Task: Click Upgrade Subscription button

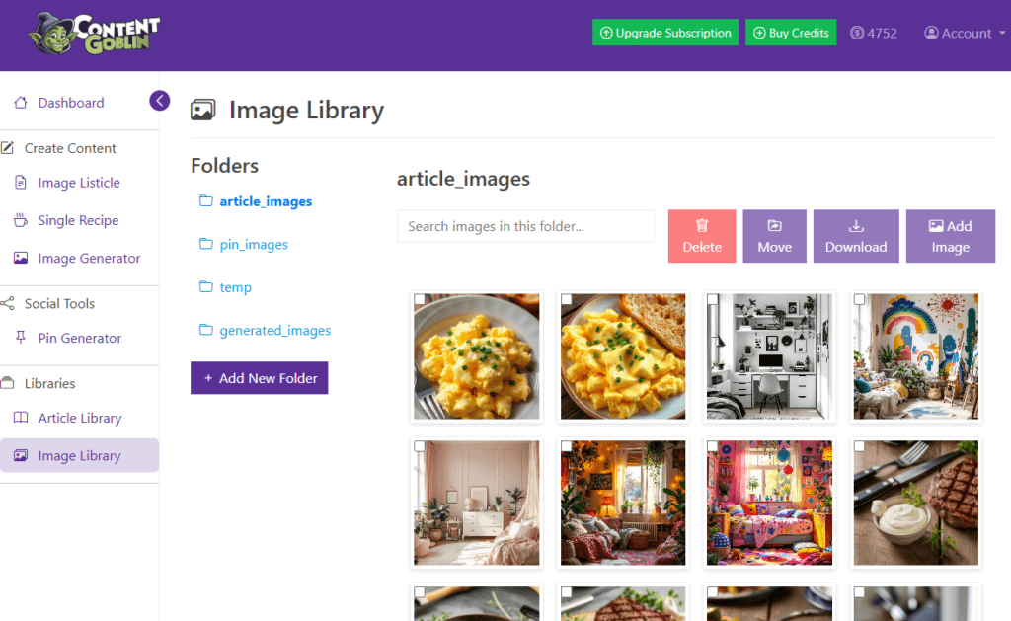Action: point(665,33)
